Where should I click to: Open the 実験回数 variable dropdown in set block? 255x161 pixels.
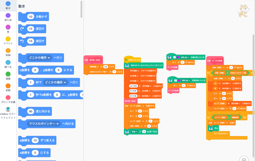coord(94,67)
